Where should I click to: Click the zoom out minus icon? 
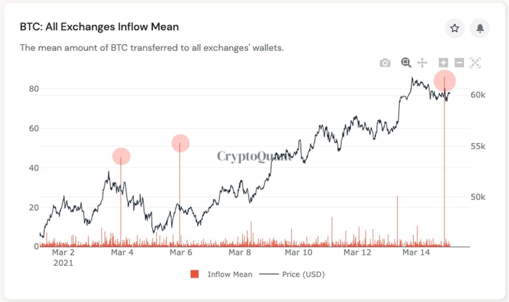click(458, 62)
